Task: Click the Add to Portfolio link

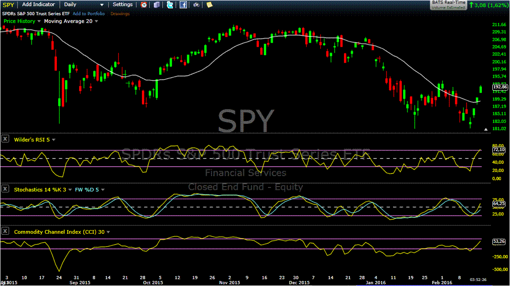Action: tap(88, 14)
